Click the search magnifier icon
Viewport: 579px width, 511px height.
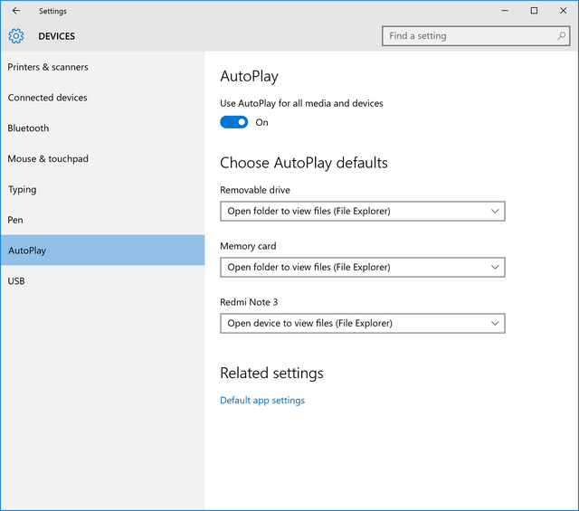pyautogui.click(x=561, y=36)
